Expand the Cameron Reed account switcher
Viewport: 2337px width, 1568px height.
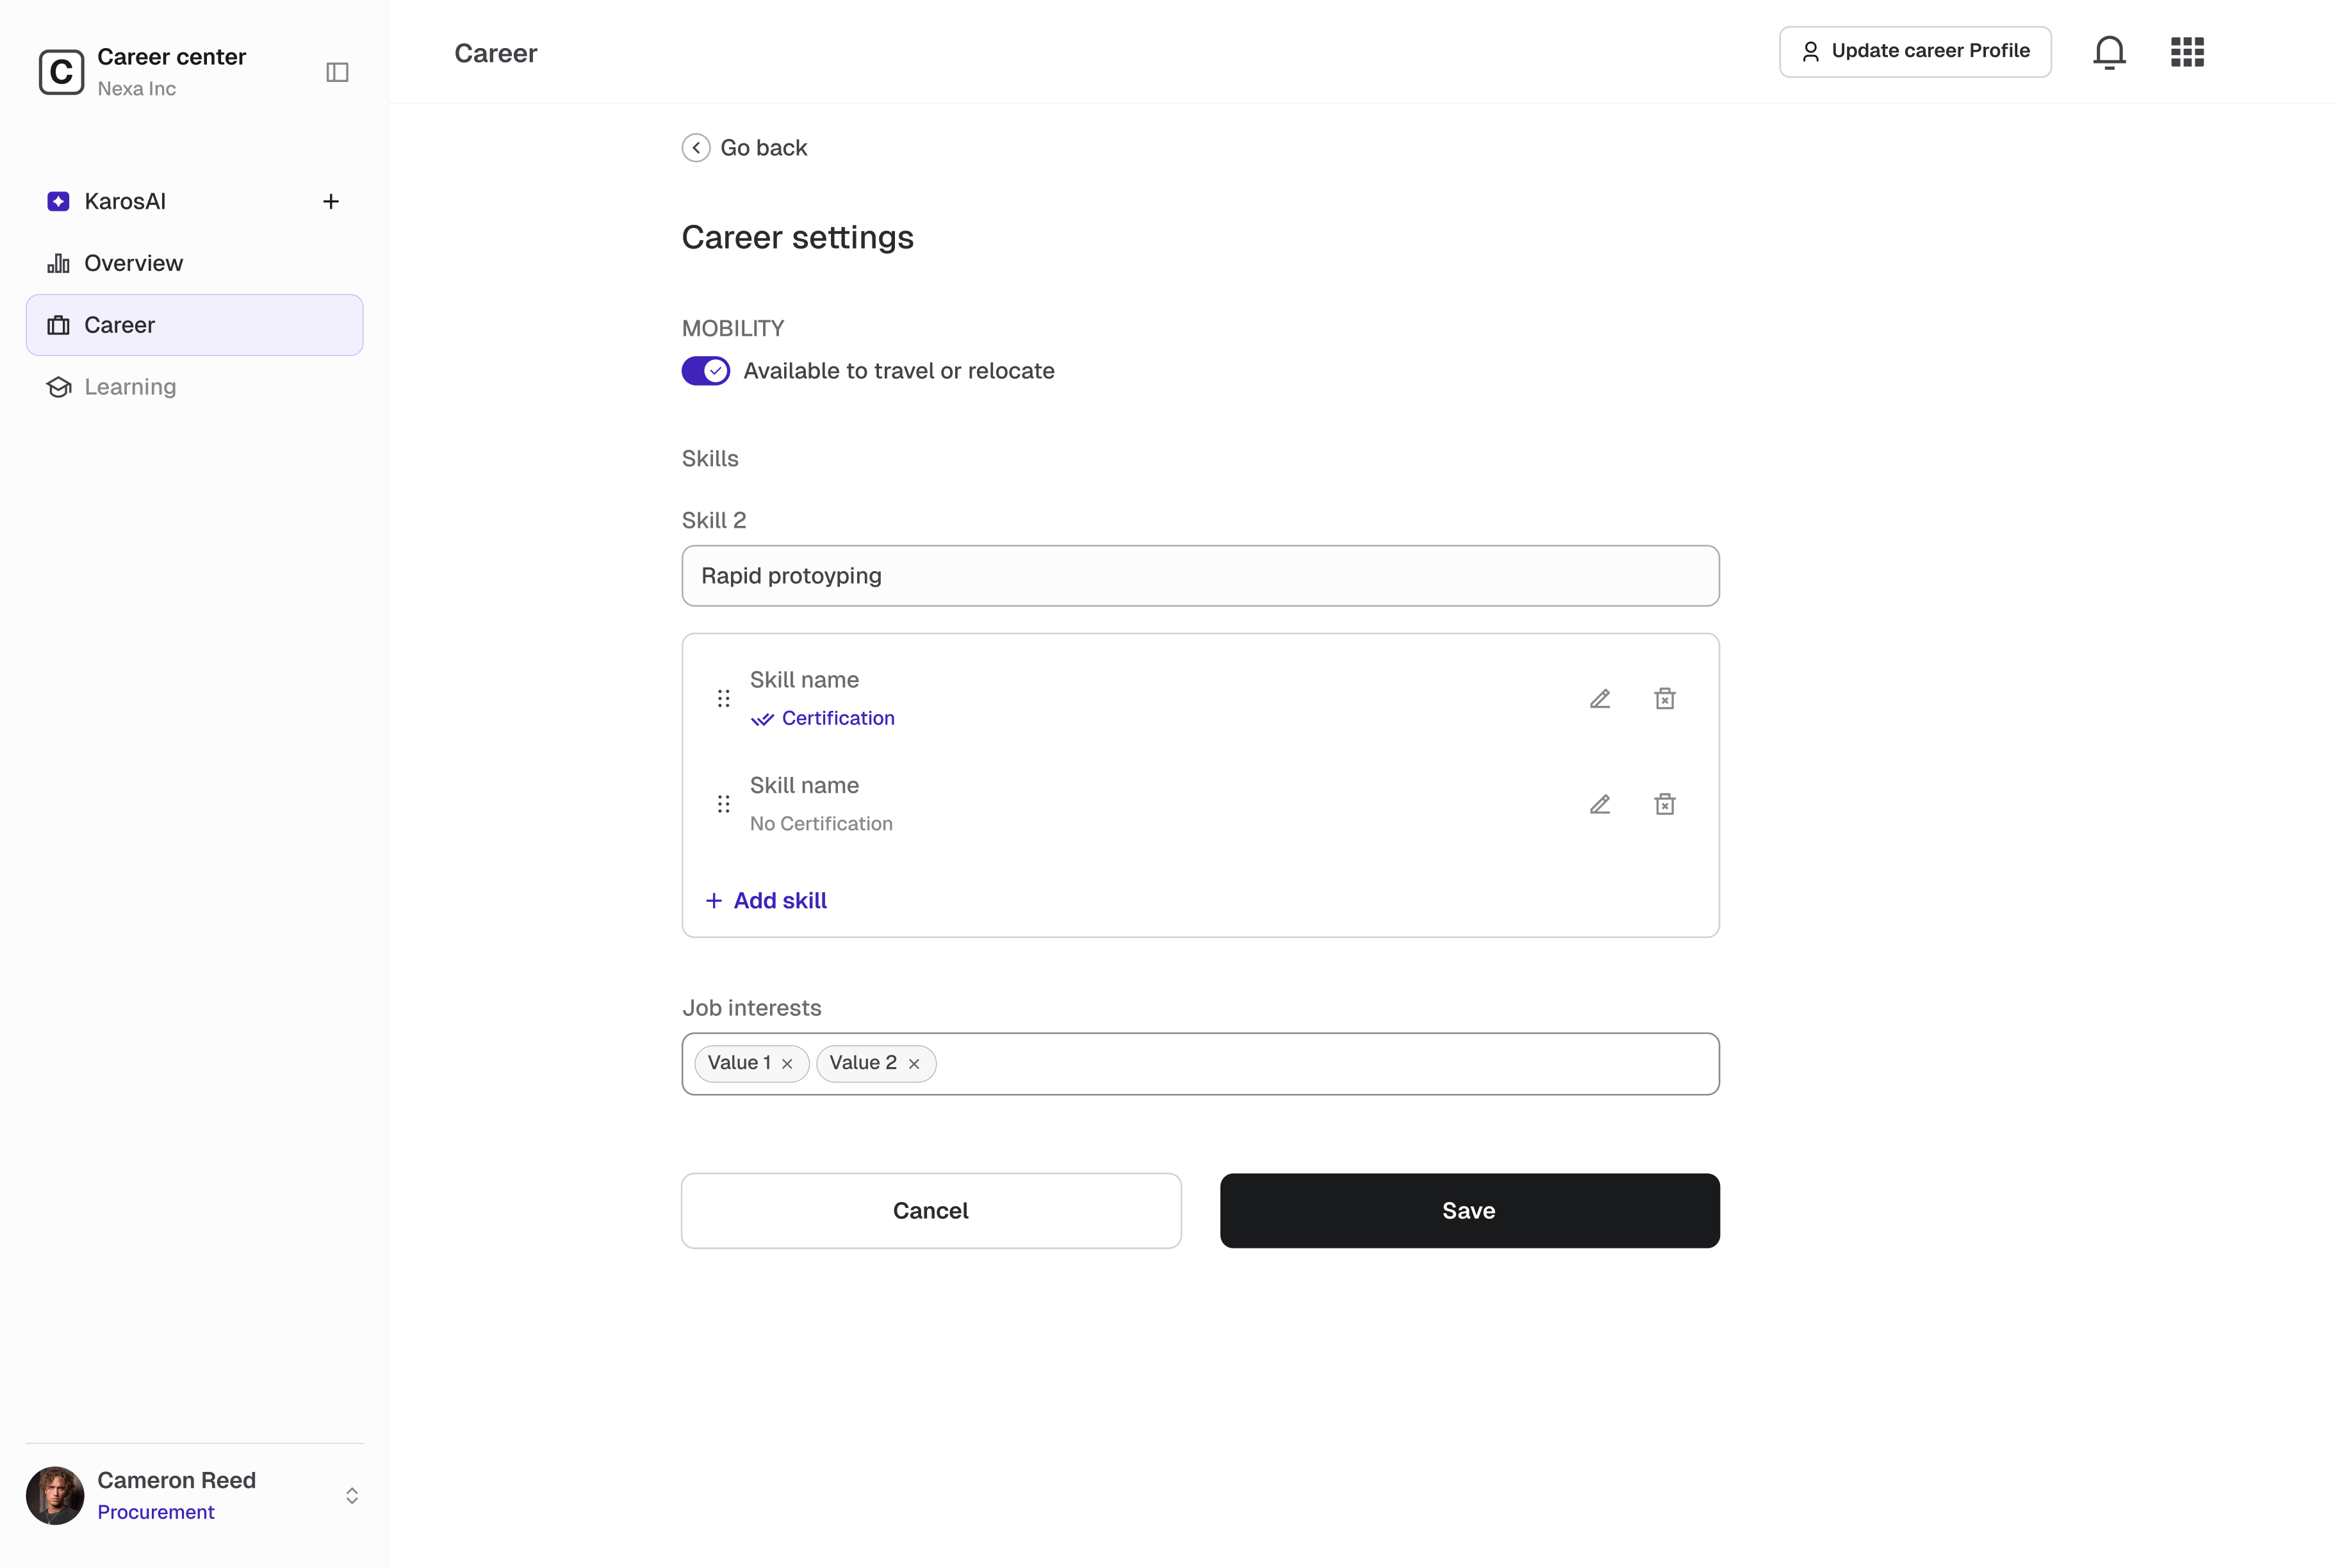(x=352, y=1495)
